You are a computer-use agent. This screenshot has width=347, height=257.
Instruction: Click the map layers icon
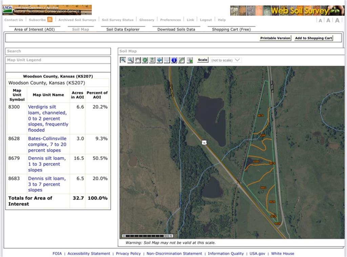click(189, 60)
